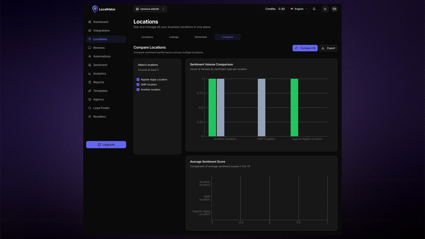Open the VA user avatar menu
425x239 pixels.
(334, 9)
